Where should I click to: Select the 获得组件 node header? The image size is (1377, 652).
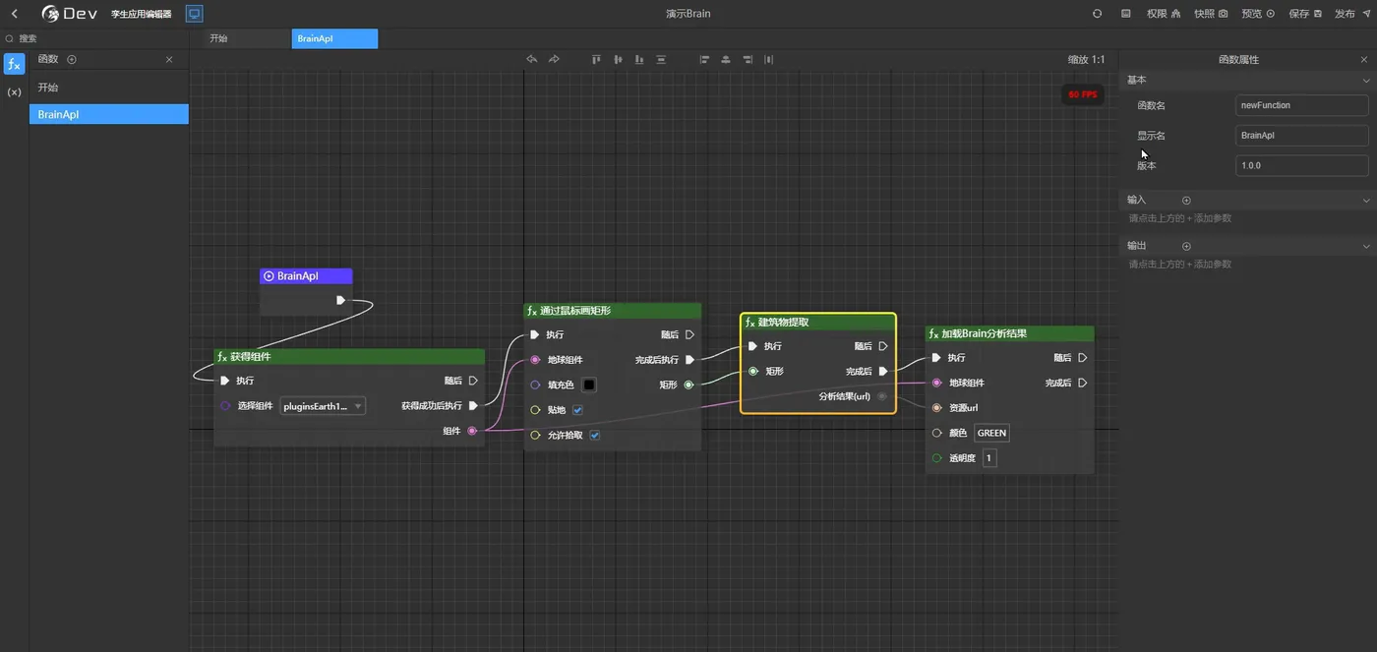coord(349,357)
